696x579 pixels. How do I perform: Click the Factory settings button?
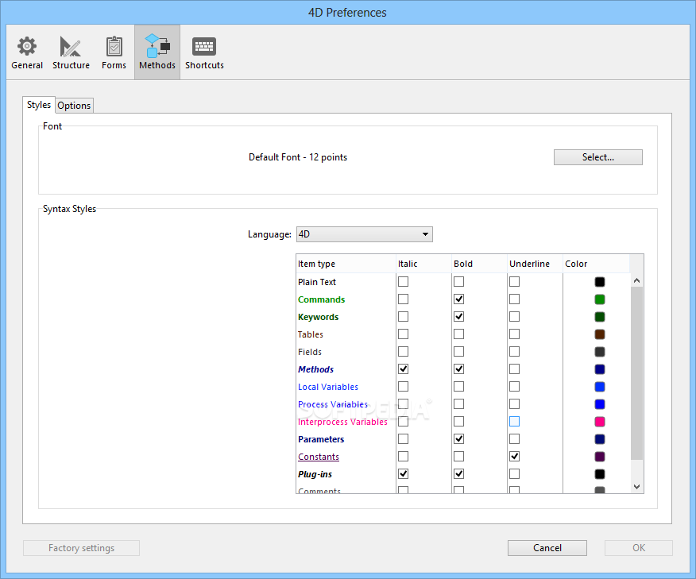(81, 548)
